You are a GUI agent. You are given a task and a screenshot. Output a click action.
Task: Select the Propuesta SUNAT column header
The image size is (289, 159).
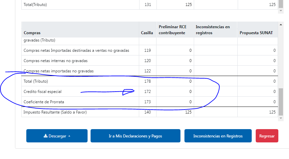tap(256, 33)
